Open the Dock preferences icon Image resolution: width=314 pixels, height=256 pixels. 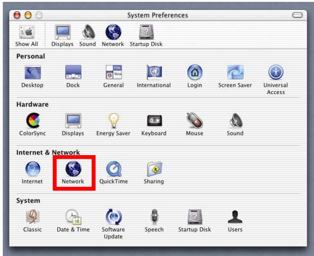click(x=73, y=72)
